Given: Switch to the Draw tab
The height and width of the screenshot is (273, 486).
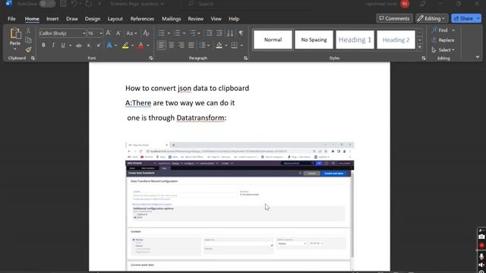Looking at the screenshot, I should [72, 18].
